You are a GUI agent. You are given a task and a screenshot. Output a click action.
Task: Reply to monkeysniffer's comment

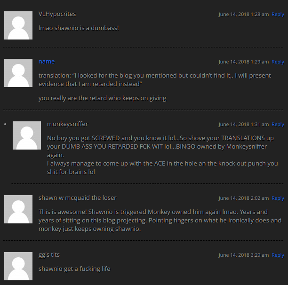[278, 125]
